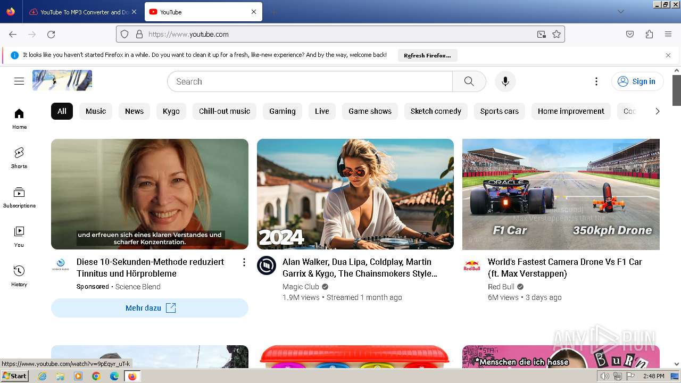The width and height of the screenshot is (681, 383).
Task: Click Science Blend channel avatar
Action: click(x=61, y=265)
